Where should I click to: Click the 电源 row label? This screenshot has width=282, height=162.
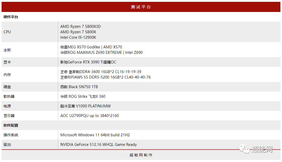click(7, 106)
